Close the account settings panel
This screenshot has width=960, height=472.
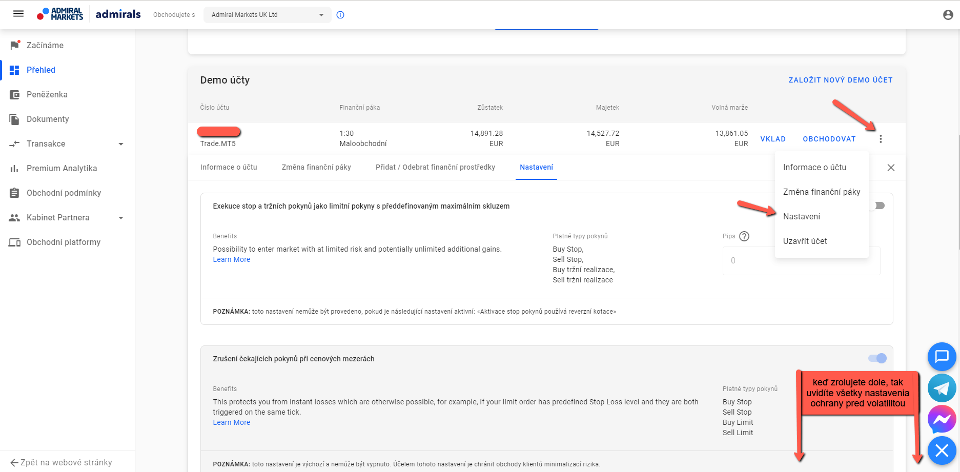[x=891, y=168]
